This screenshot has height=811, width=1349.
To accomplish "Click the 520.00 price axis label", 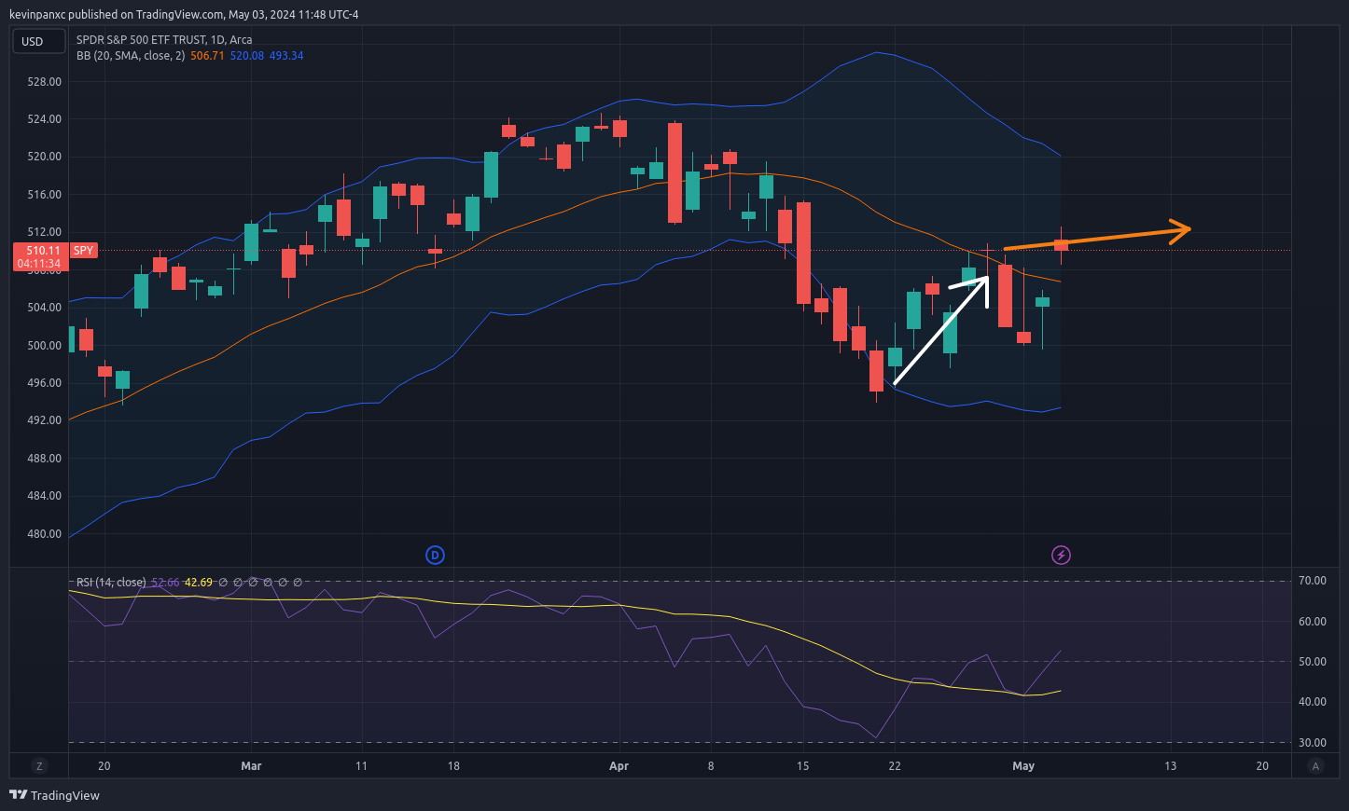I will pos(44,157).
